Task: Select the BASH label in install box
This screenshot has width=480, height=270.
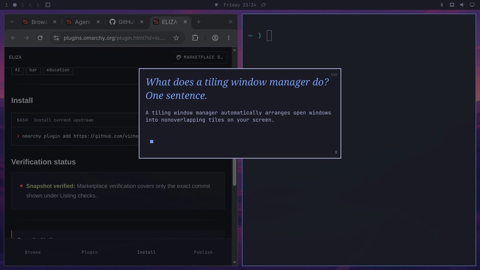Action: point(22,120)
